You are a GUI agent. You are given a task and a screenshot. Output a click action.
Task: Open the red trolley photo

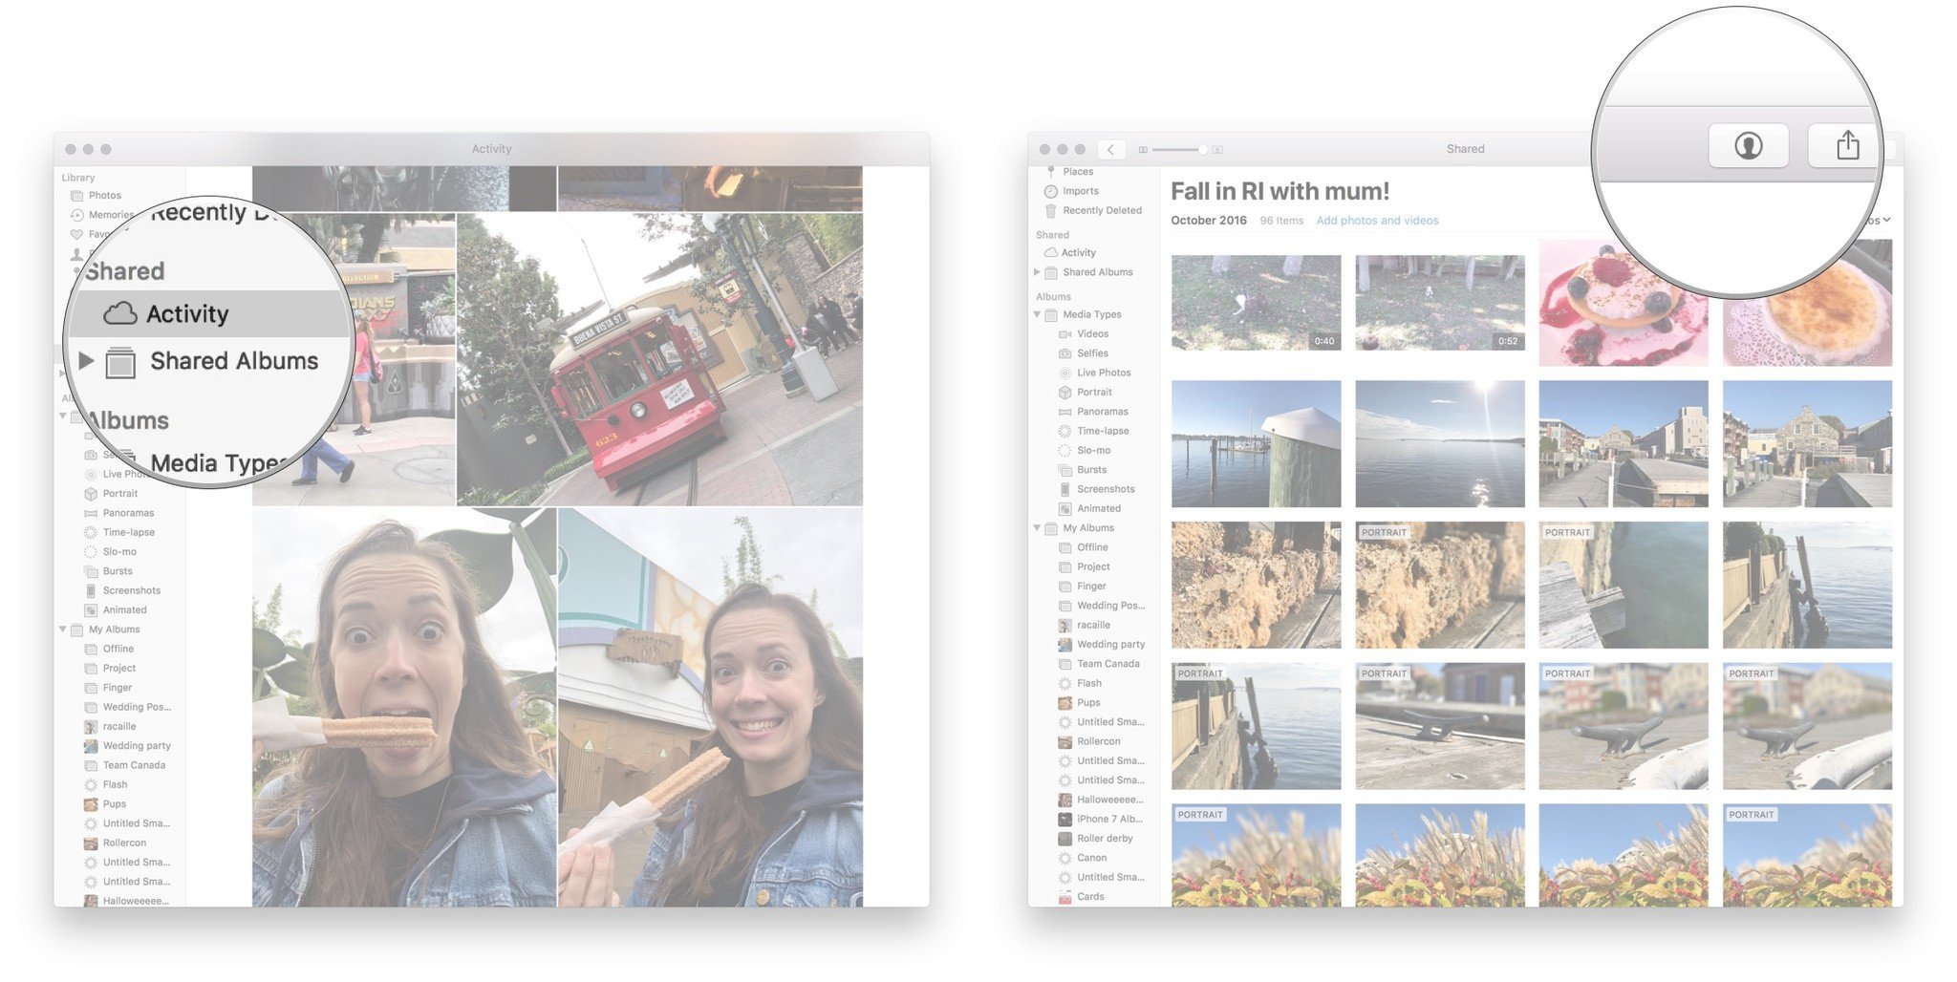pos(659,359)
